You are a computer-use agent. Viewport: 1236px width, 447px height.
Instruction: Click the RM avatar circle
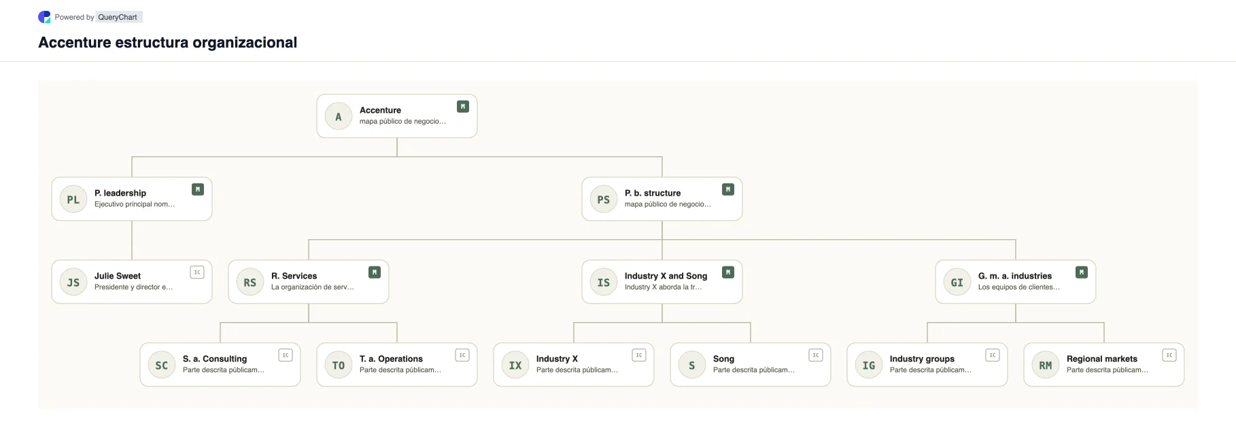[1046, 365]
